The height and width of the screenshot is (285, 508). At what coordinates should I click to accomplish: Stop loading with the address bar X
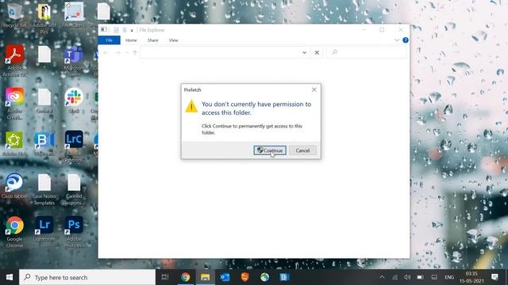[317, 52]
